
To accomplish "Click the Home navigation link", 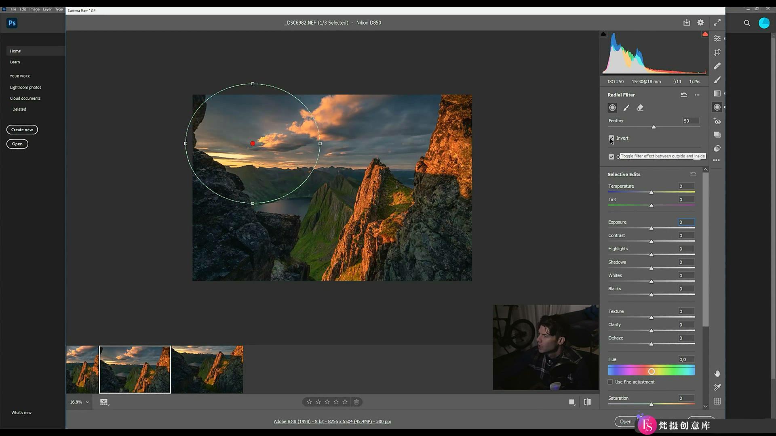I will [x=15, y=50].
